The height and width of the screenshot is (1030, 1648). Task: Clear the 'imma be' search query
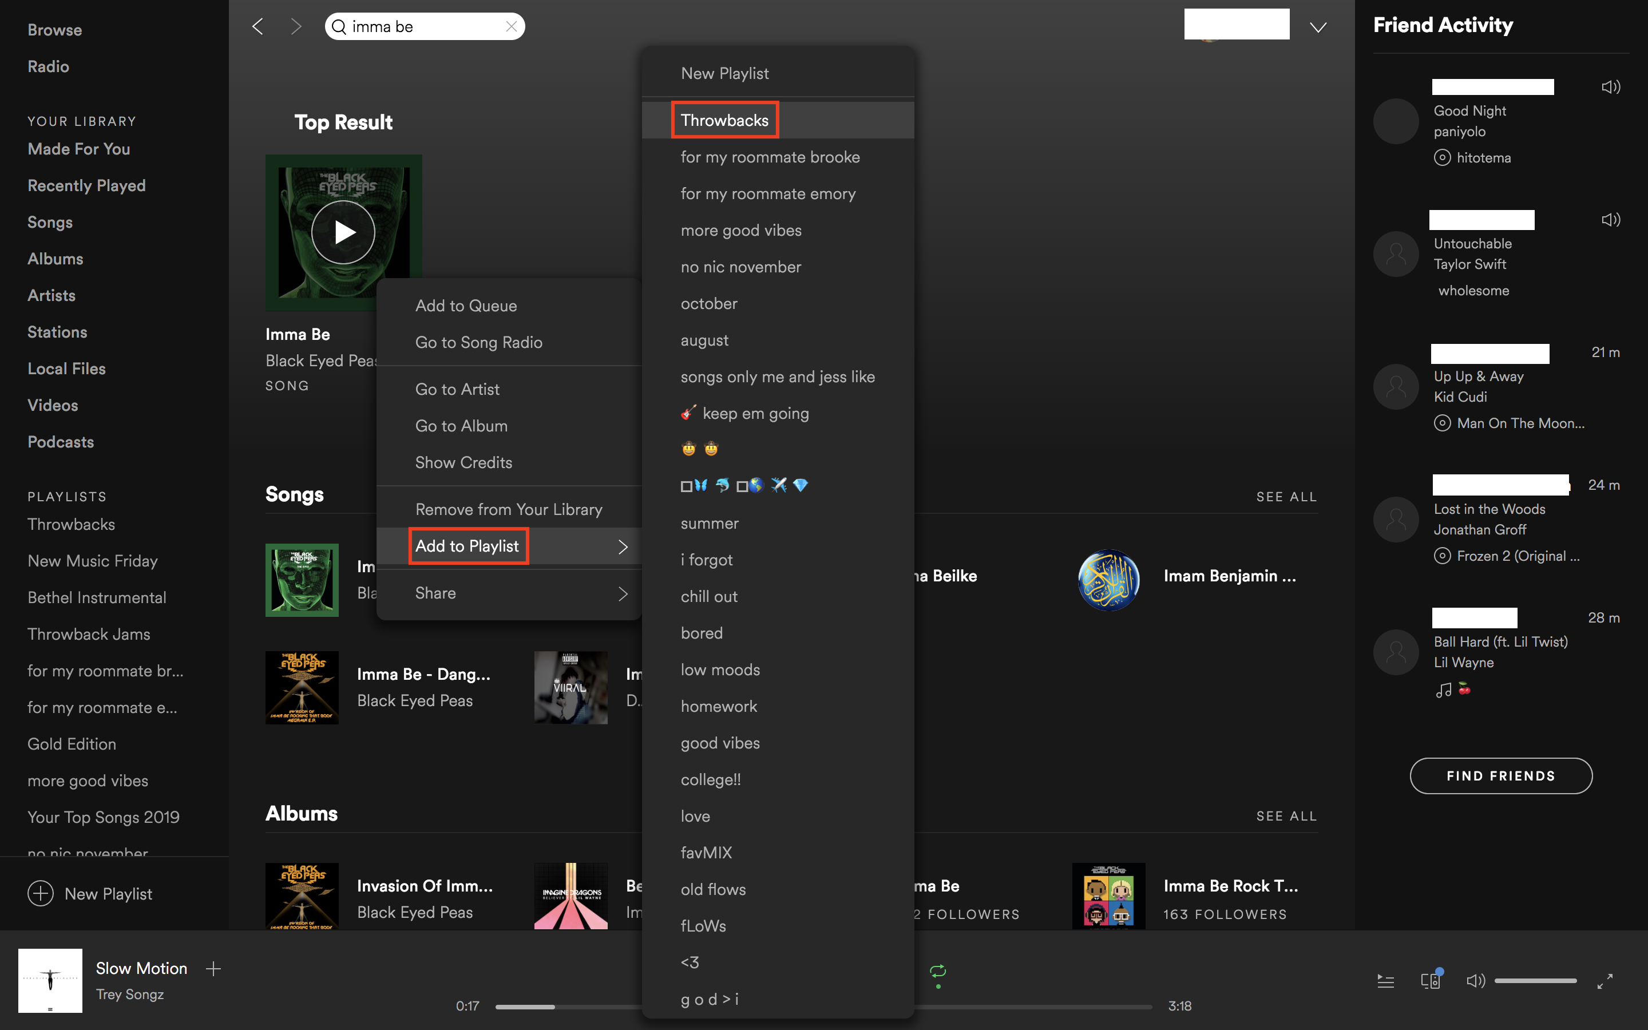(512, 26)
